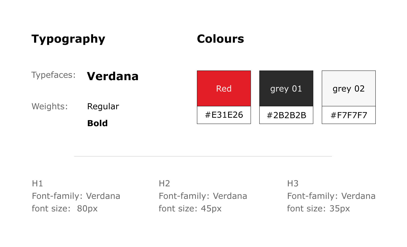Click the #F7F7F7 hex value box
The height and width of the screenshot is (247, 407).
[349, 115]
